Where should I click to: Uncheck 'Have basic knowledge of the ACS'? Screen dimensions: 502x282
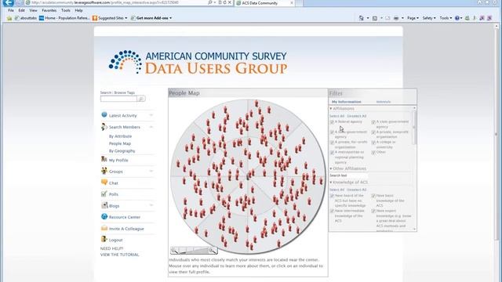coord(373,196)
